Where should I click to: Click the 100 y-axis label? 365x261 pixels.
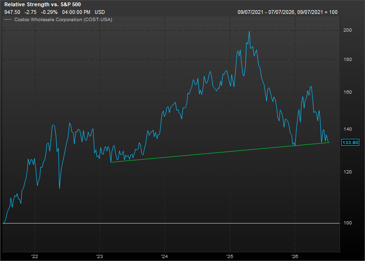pyautogui.click(x=348, y=223)
